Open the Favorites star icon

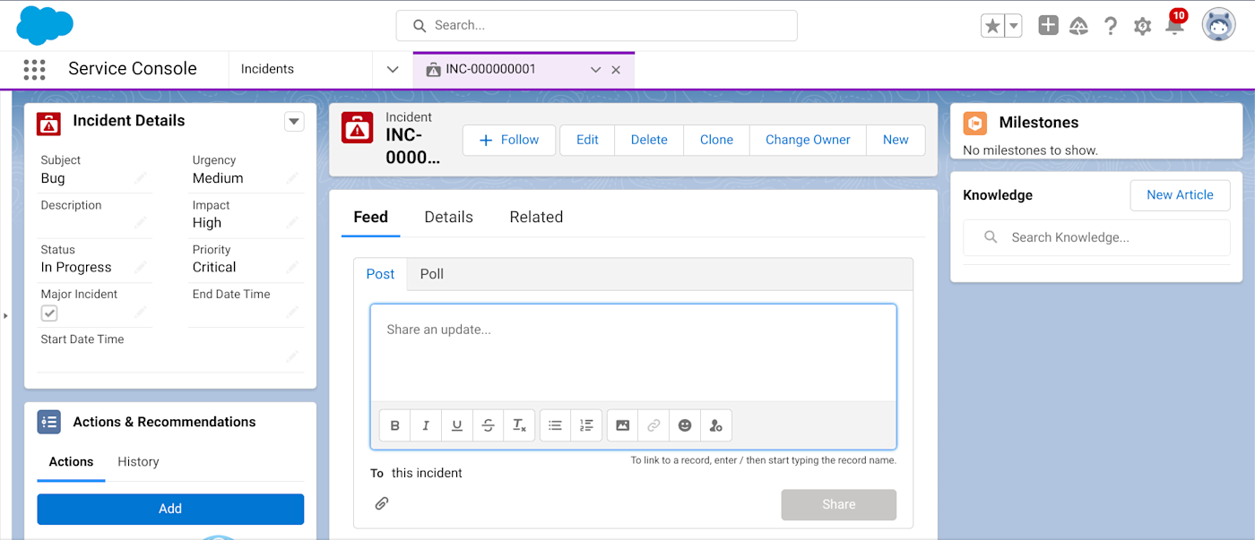(992, 26)
